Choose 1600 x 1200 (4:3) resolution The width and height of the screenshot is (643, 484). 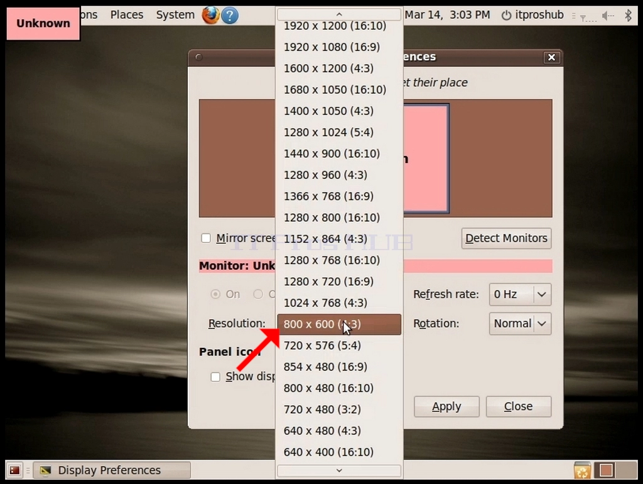tap(339, 68)
